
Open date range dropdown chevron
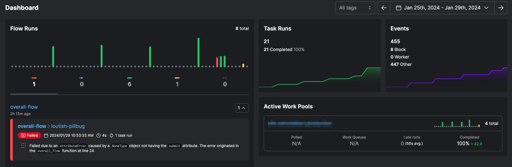tap(486, 8)
